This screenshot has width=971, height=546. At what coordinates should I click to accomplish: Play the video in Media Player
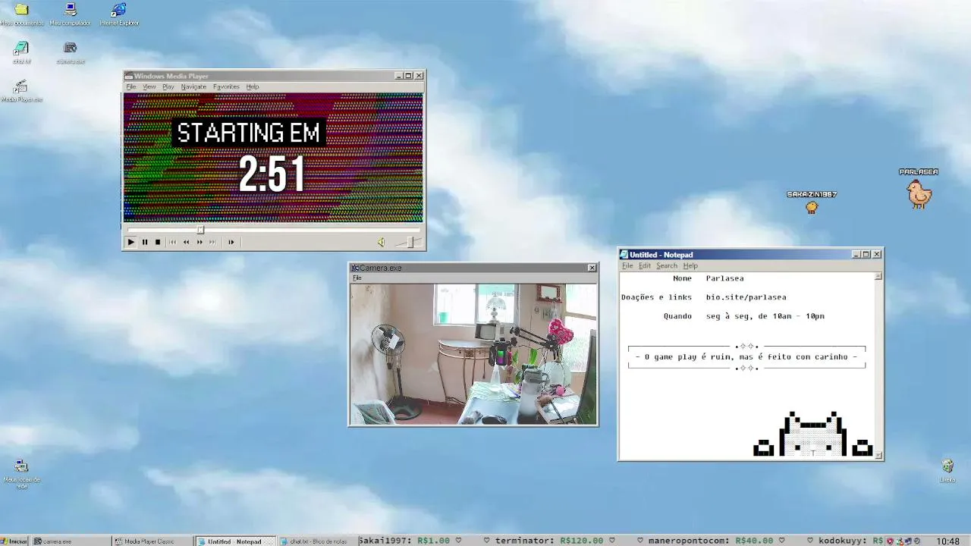tap(130, 242)
